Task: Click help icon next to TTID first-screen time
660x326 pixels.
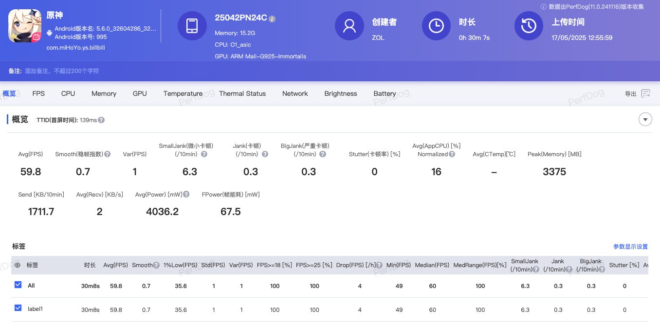Action: coord(101,120)
